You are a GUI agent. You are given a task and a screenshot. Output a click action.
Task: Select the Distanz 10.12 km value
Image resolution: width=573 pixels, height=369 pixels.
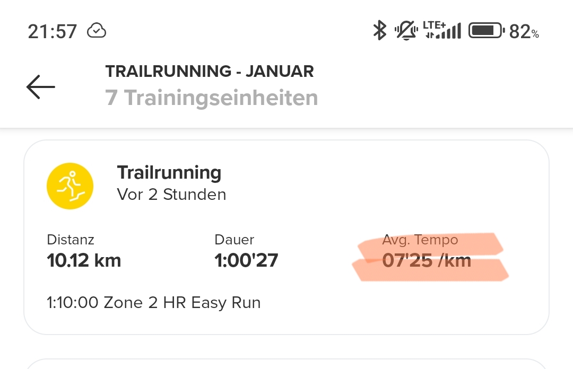[84, 260]
